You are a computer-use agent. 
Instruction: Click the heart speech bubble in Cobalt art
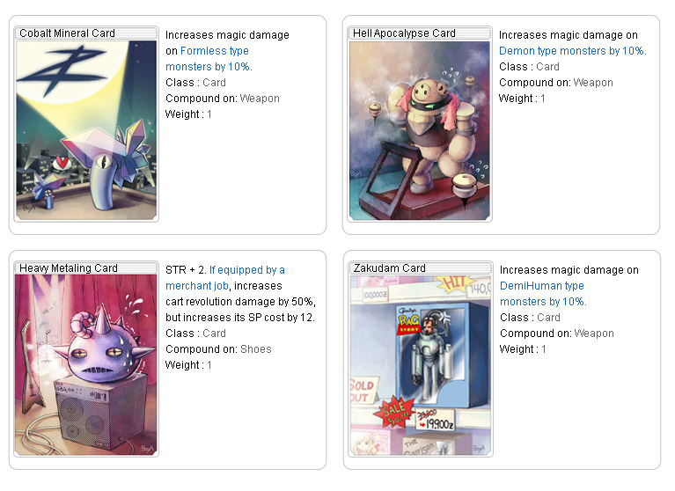pyautogui.click(x=62, y=162)
